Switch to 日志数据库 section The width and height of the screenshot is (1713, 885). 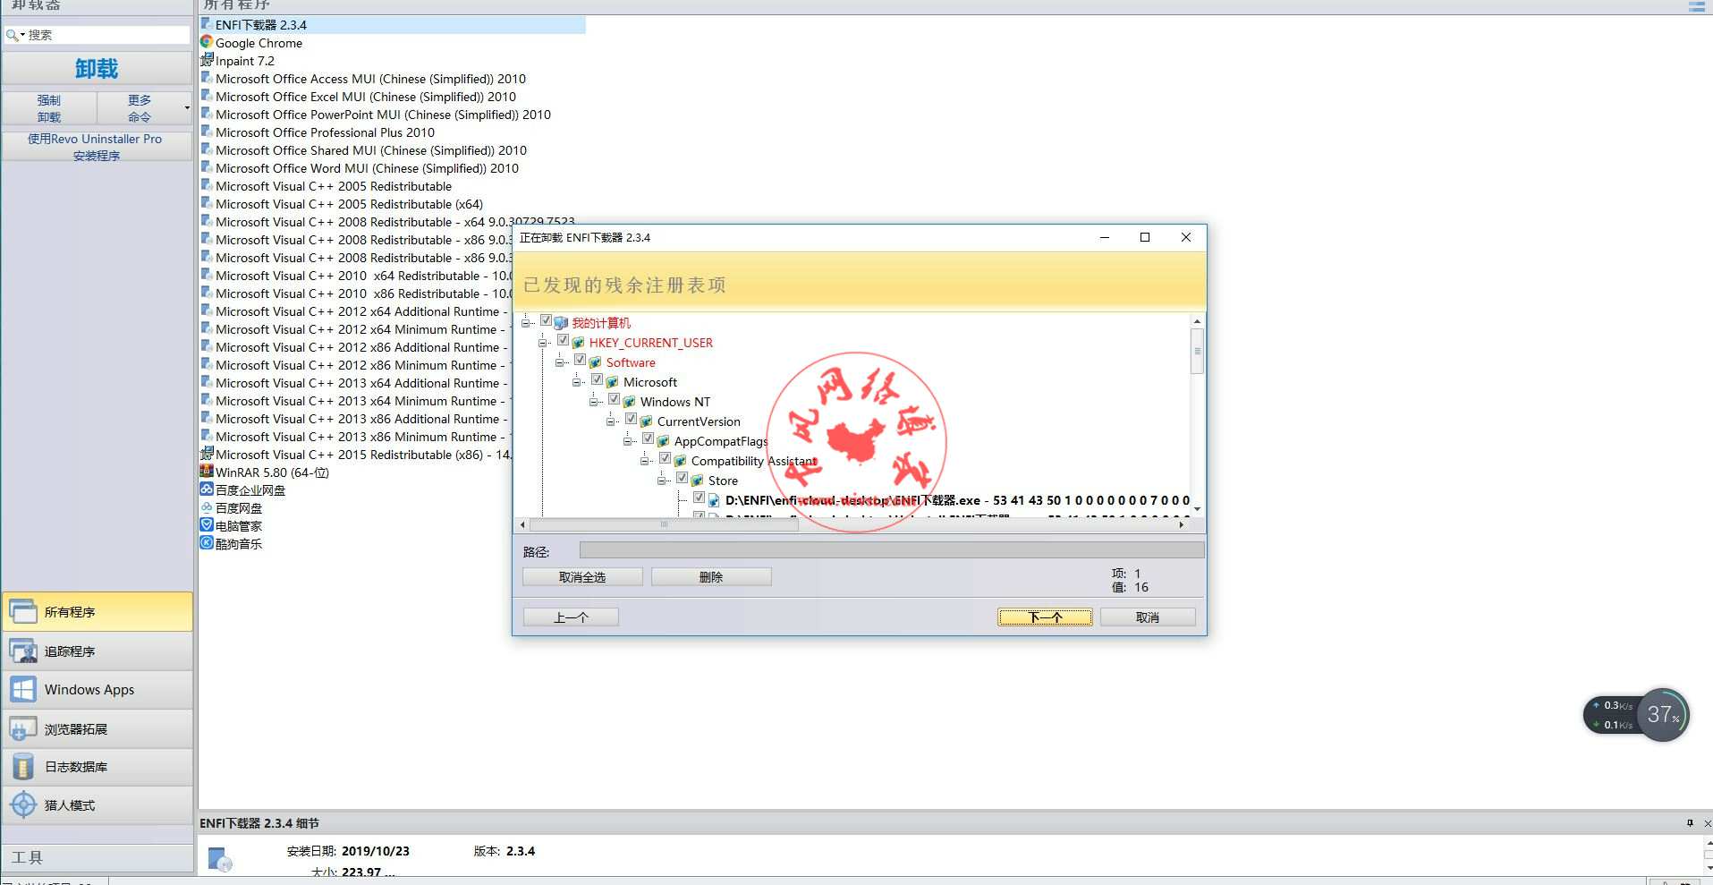tap(97, 767)
